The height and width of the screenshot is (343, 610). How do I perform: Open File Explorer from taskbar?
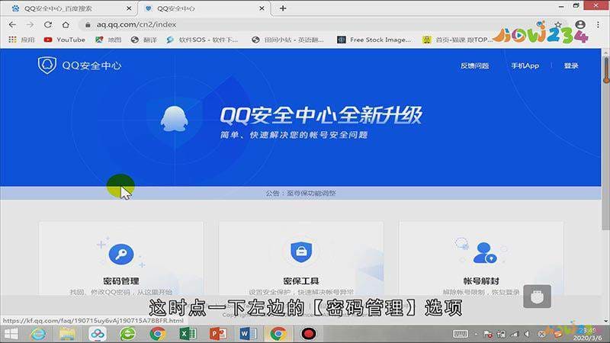(67, 334)
